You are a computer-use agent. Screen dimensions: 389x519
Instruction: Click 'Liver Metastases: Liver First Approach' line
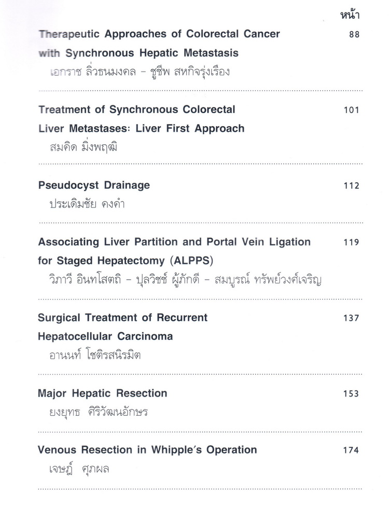click(x=141, y=128)
